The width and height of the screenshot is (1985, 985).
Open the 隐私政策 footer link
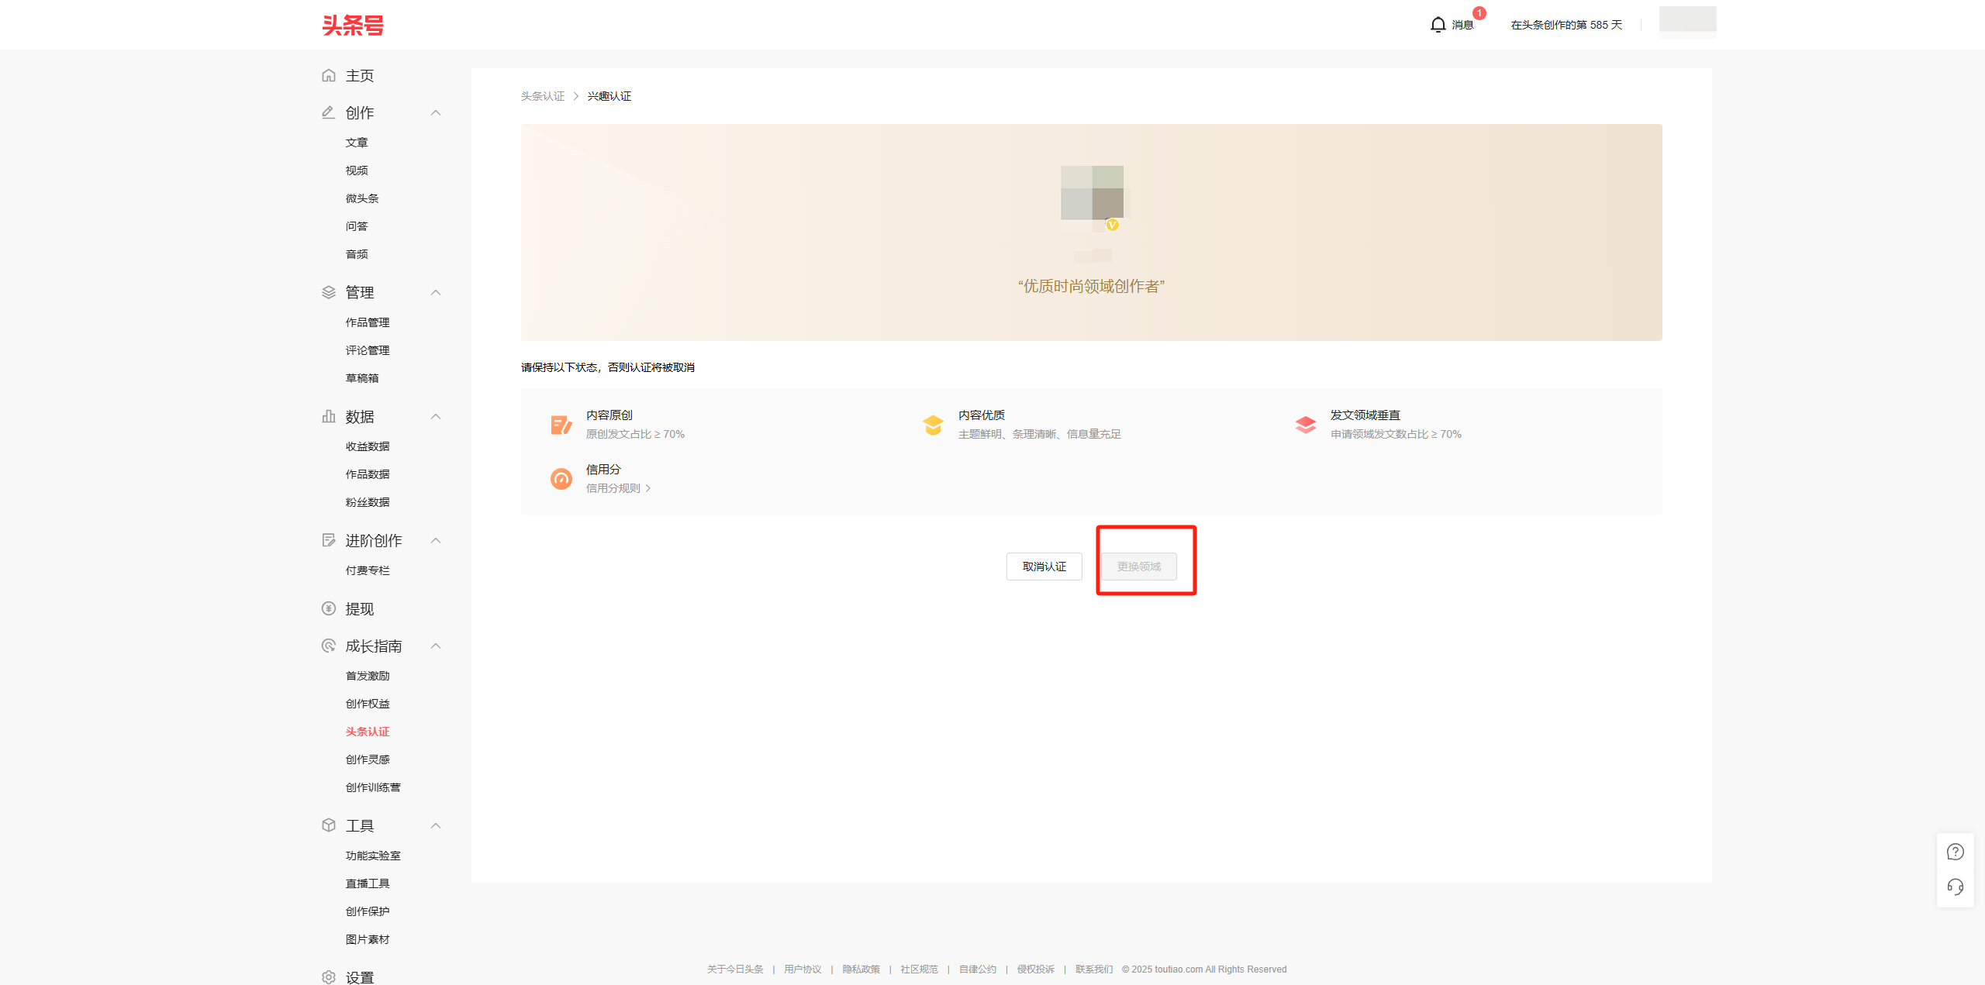tap(861, 970)
